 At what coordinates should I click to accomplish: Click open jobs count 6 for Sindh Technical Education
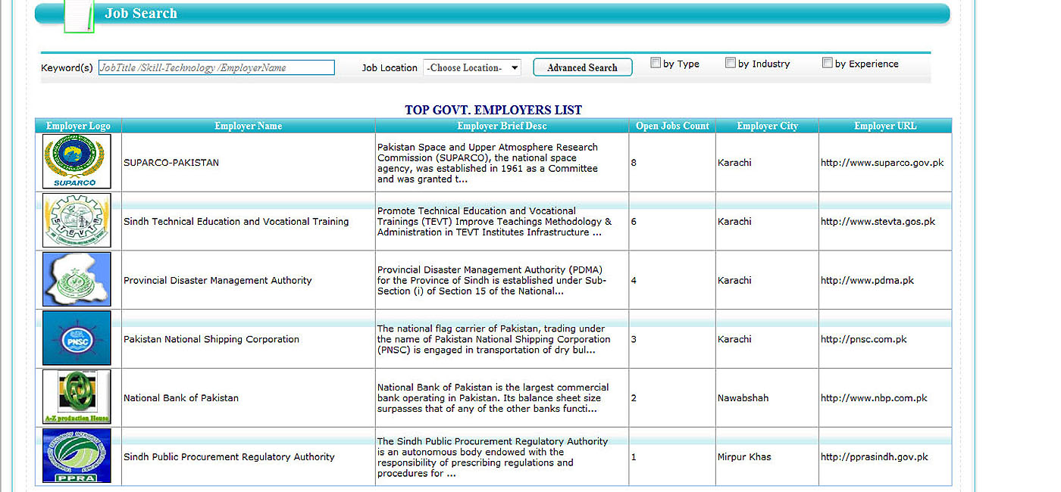pyautogui.click(x=634, y=222)
